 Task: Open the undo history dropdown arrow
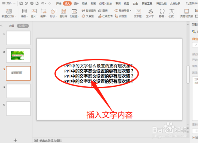[46, 4]
